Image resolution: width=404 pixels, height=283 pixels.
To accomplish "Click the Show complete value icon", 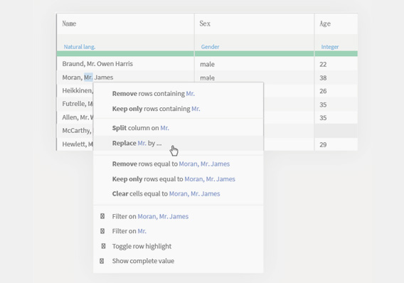I will pyautogui.click(x=102, y=261).
